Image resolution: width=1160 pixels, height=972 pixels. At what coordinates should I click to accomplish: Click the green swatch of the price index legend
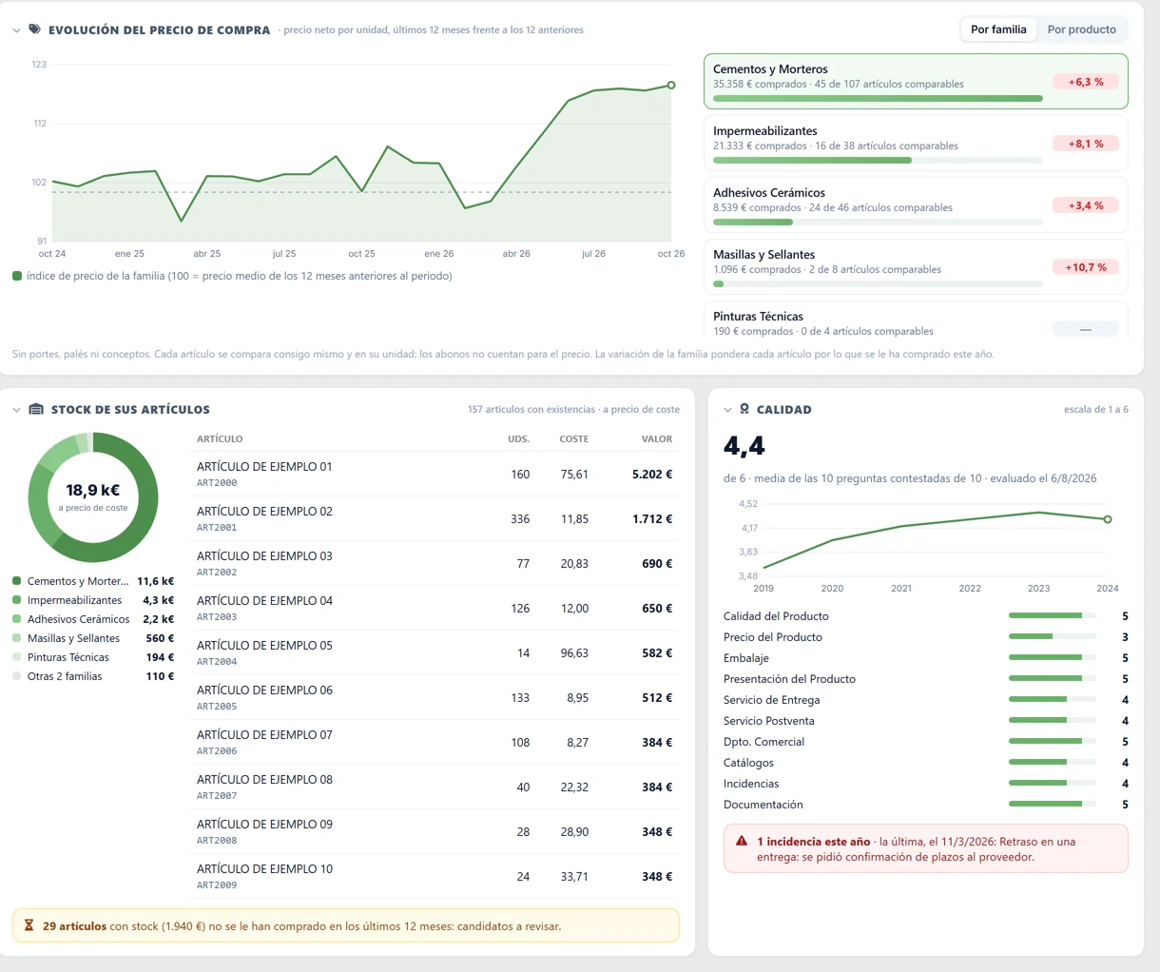17,276
